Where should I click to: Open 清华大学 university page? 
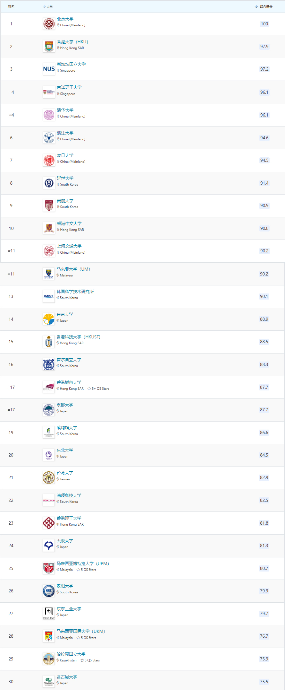65,110
